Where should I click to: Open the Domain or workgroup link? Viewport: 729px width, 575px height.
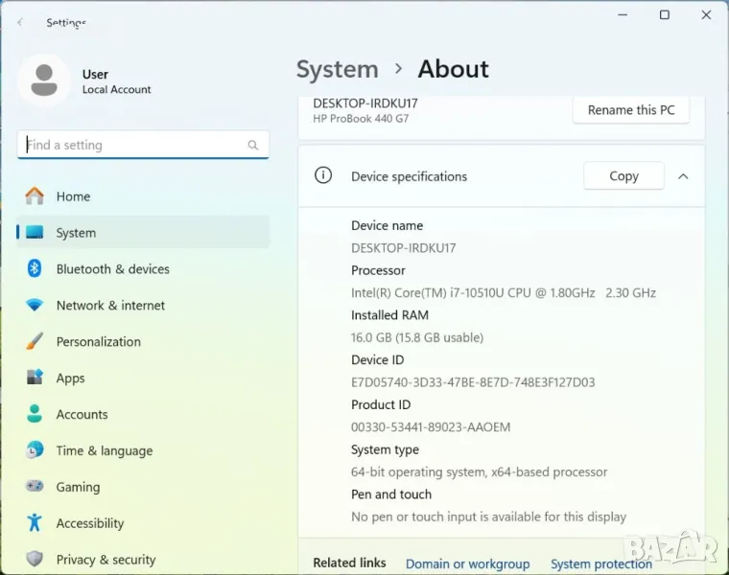(x=467, y=563)
